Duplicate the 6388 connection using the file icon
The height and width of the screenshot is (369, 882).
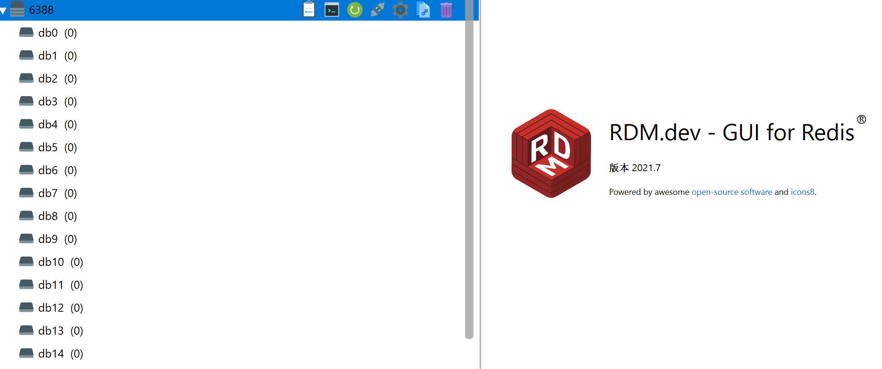pos(423,10)
